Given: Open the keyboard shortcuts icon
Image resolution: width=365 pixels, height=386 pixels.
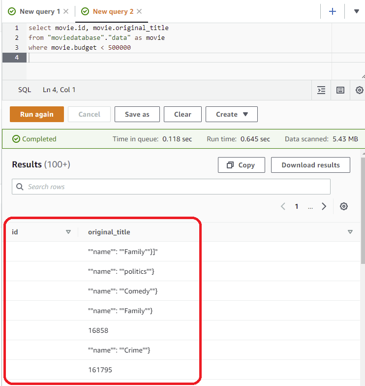Looking at the screenshot, I should [340, 90].
